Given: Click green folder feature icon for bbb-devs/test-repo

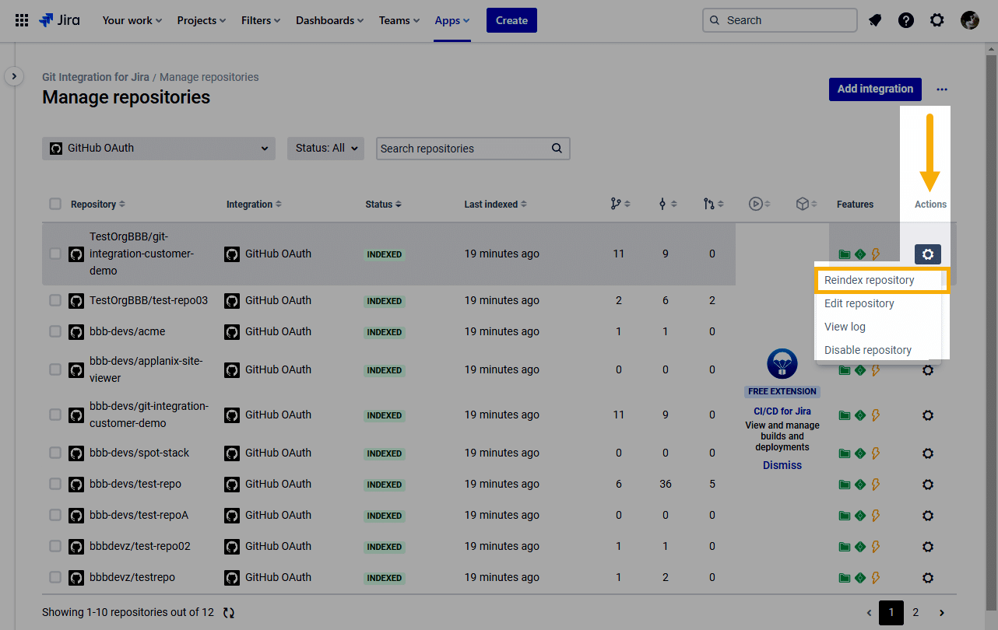Looking at the screenshot, I should click(x=845, y=485).
